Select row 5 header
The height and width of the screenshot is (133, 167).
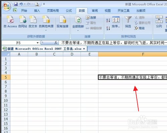[x=6, y=77]
